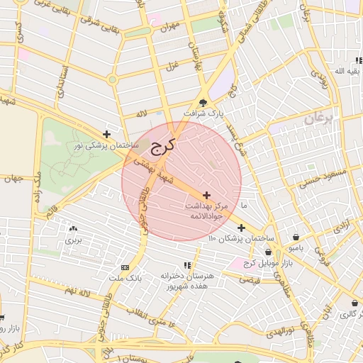Select the مهران street label
This screenshot has height=363, width=363.
pos(170,27)
